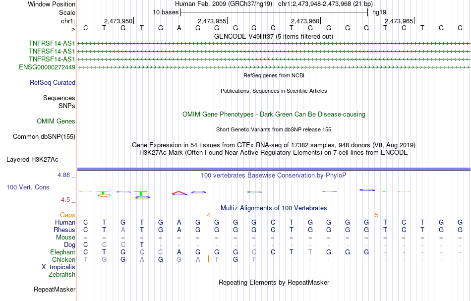
Task: Click the Mouse species label
Action: [x=65, y=238]
